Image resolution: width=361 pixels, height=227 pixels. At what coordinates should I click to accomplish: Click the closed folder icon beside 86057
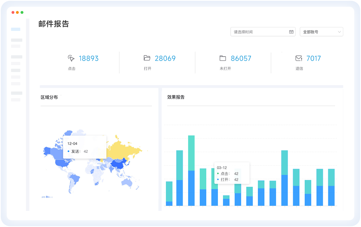click(x=223, y=58)
